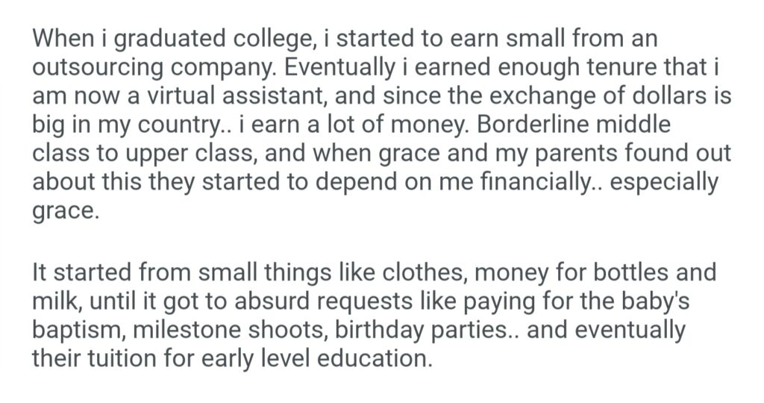This screenshot has width=764, height=403.
Task: Click the word "absurd"
Action: [259, 301]
